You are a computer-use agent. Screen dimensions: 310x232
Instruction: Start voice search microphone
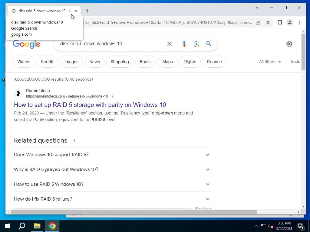tap(184, 44)
